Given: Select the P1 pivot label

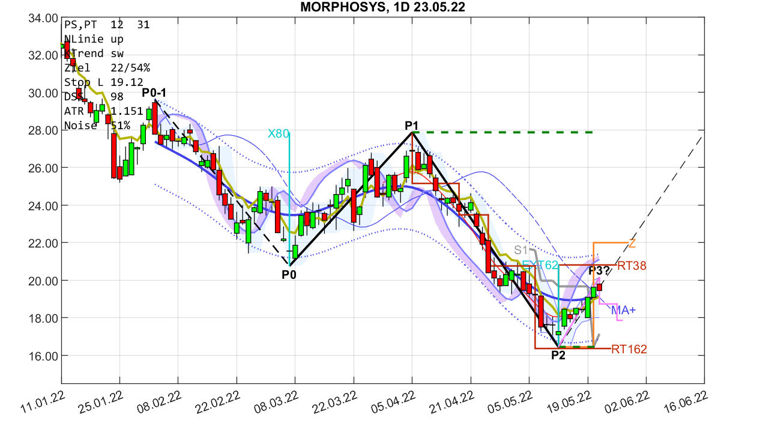Looking at the screenshot, I should (x=411, y=126).
